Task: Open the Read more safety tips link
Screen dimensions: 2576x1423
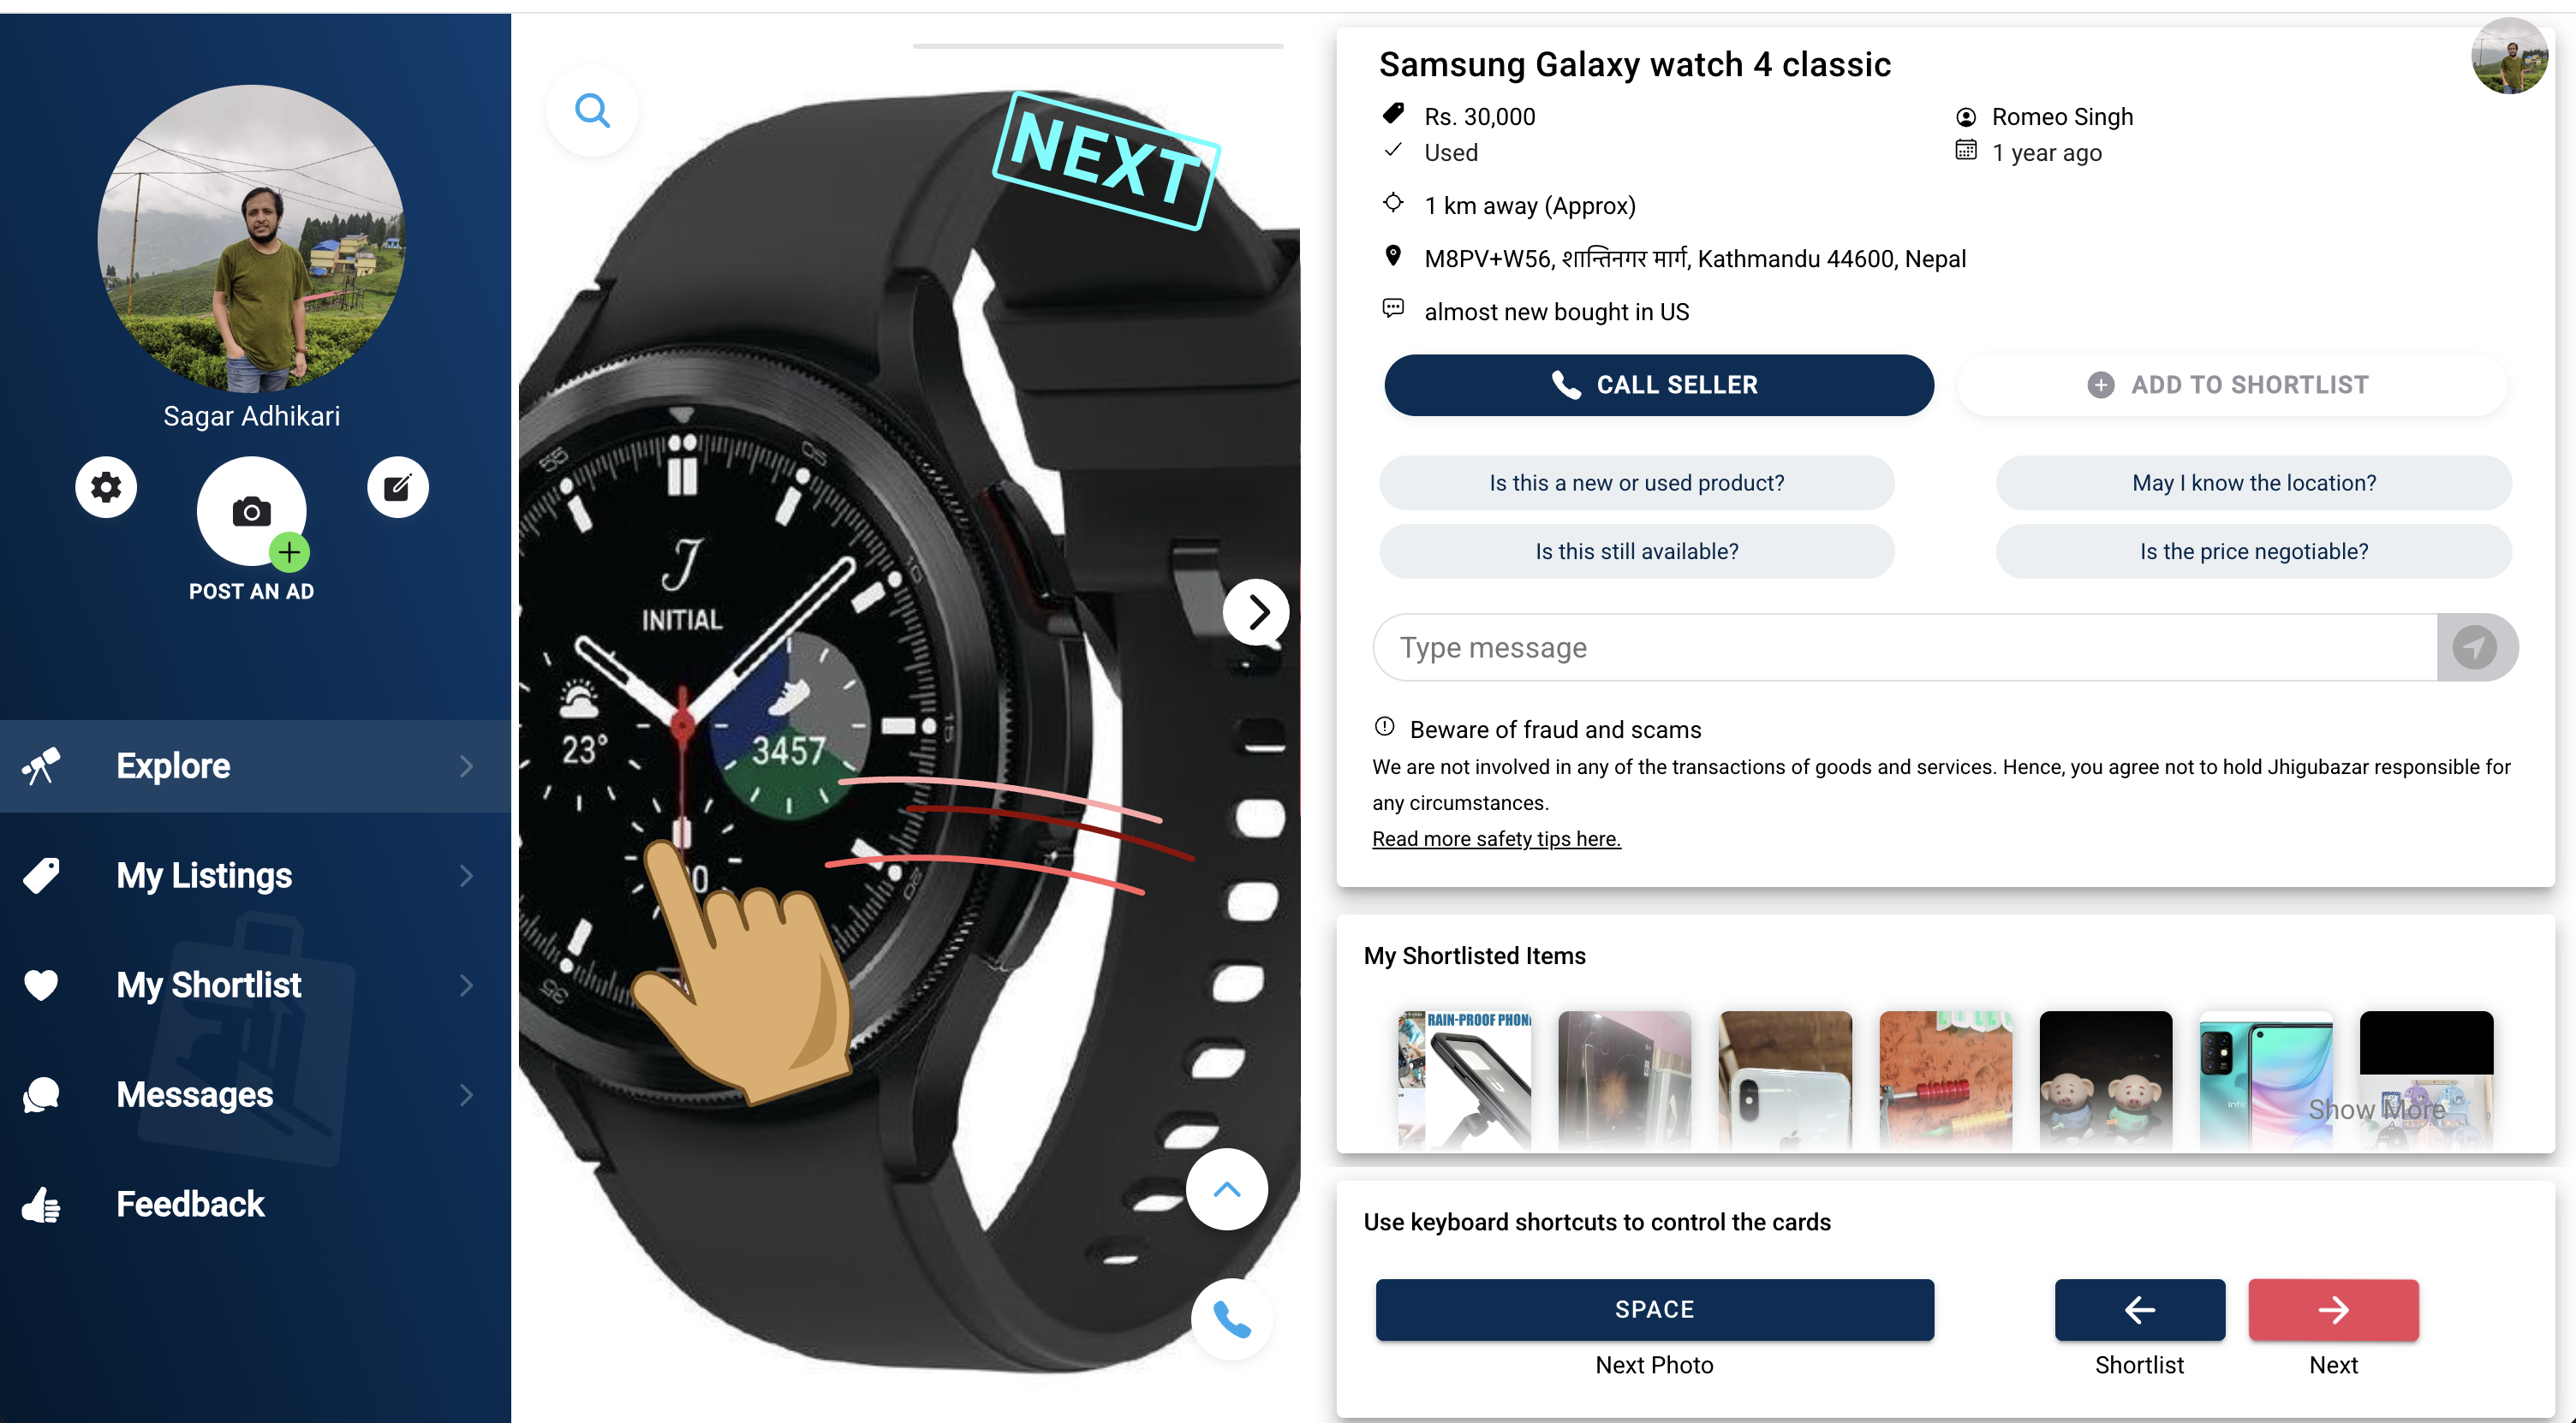Action: coord(1496,839)
